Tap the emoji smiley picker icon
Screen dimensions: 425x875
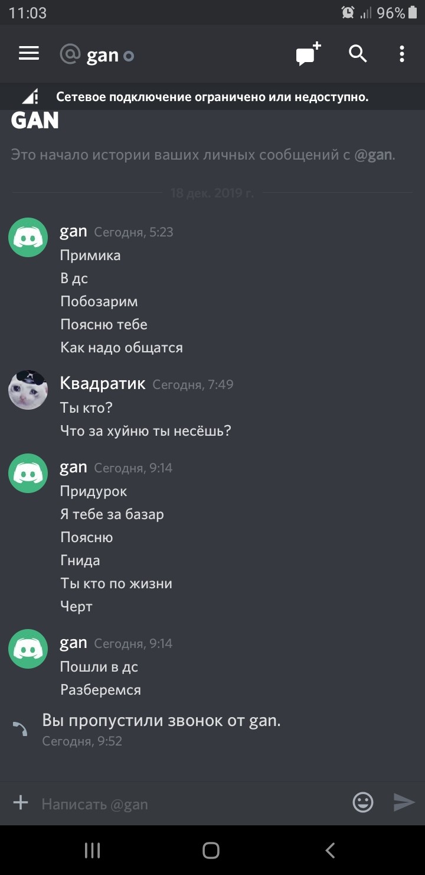tap(363, 802)
